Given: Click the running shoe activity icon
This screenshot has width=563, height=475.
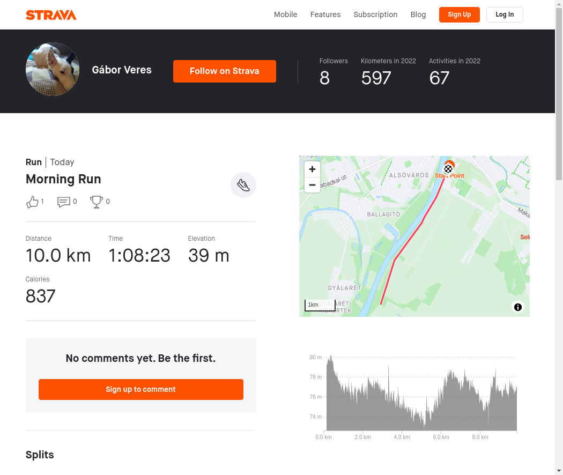Looking at the screenshot, I should (243, 185).
